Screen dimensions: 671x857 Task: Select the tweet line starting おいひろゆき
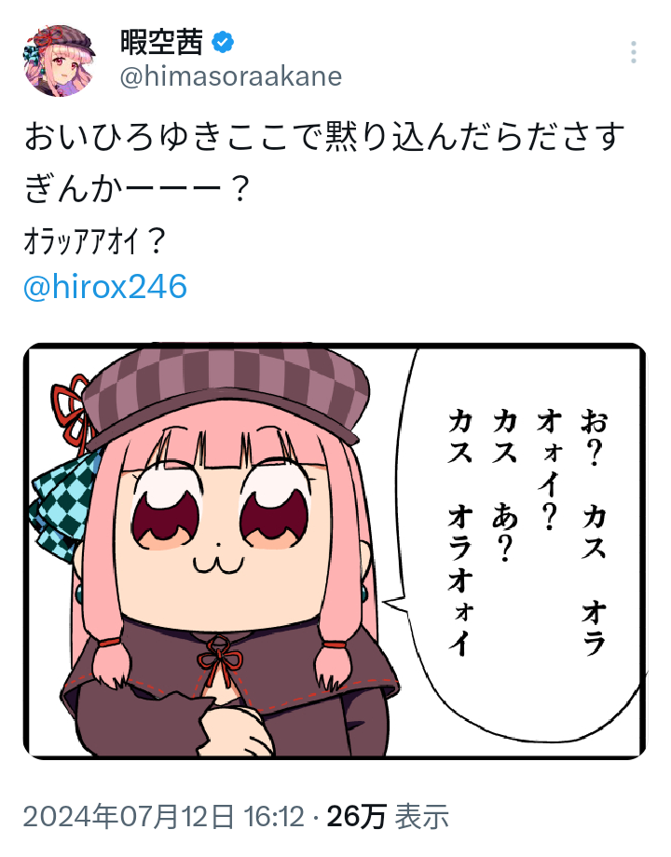point(323,137)
